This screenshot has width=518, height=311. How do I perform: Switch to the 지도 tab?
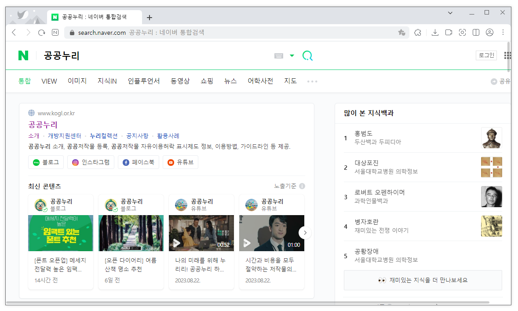coord(290,81)
